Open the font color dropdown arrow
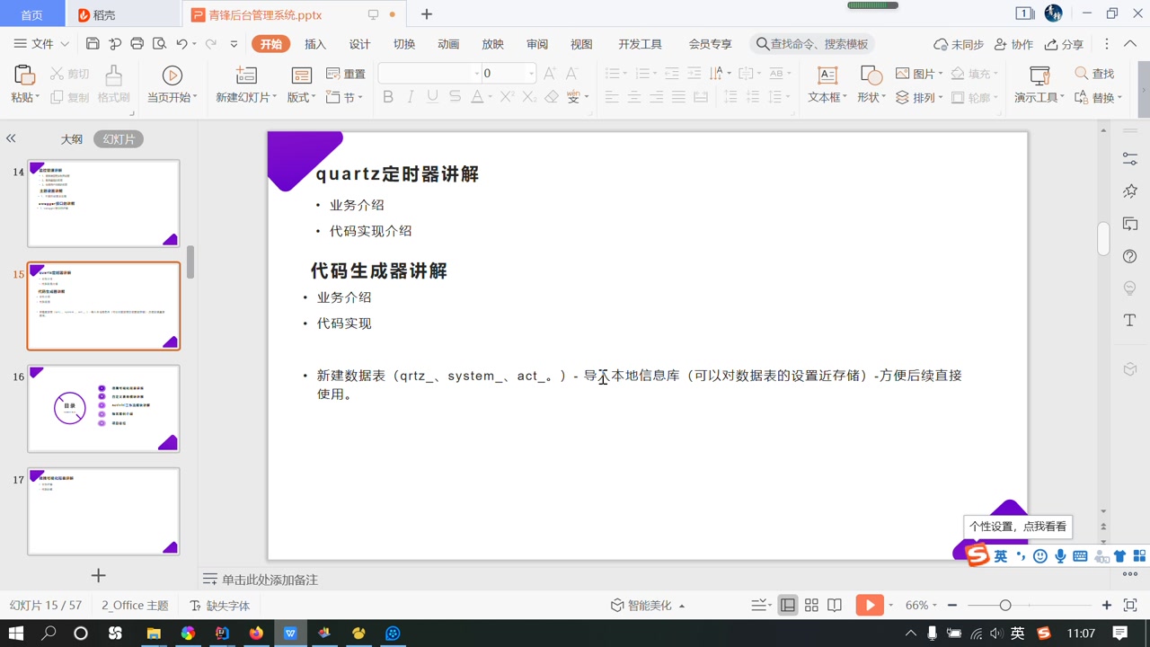The height and width of the screenshot is (647, 1150). 491,98
